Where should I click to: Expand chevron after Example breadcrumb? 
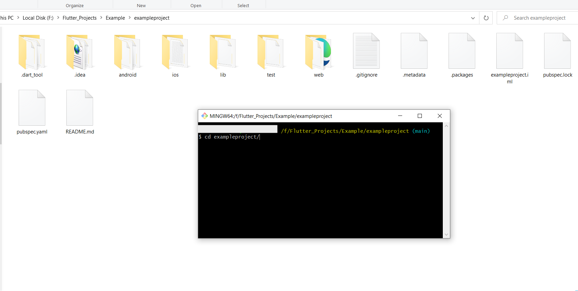tap(129, 18)
